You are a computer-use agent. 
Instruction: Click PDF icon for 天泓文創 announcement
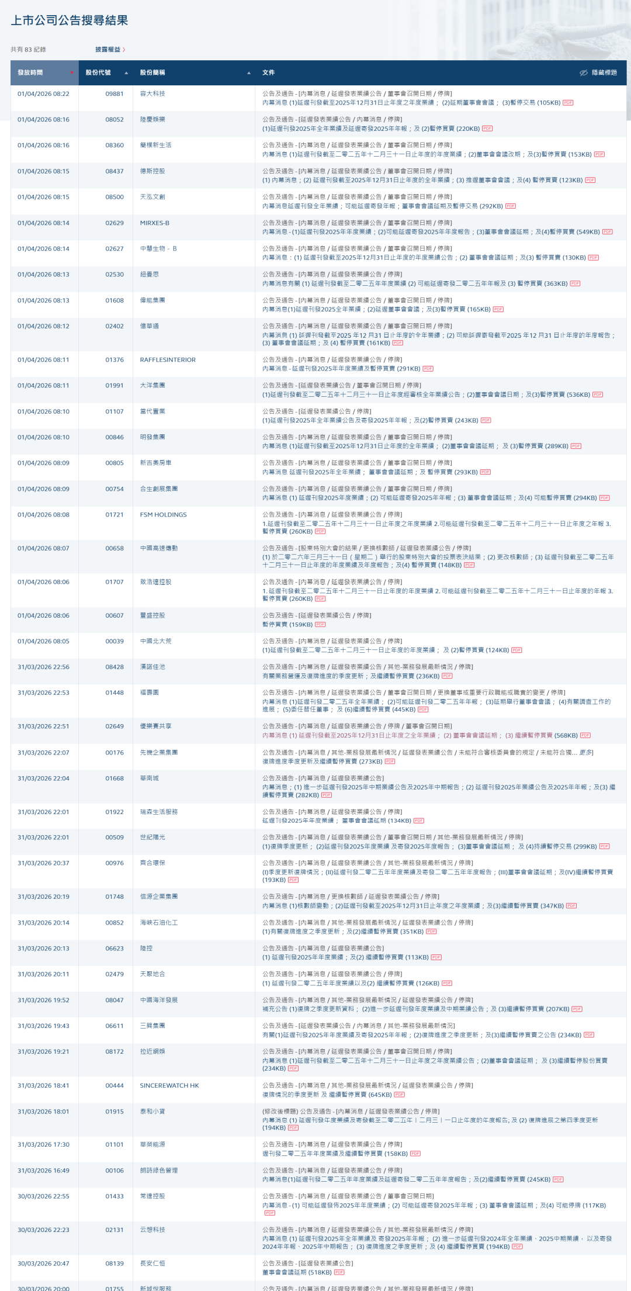(511, 206)
